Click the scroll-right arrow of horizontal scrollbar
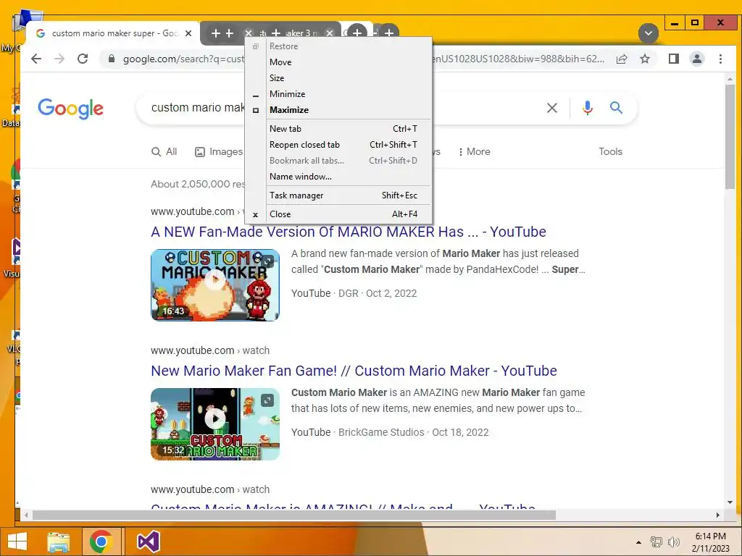Viewport: 742px width, 556px height. [718, 515]
